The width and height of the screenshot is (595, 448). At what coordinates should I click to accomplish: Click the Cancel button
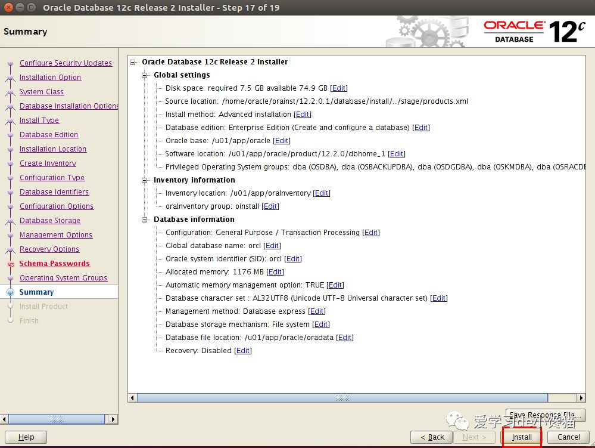pyautogui.click(x=568, y=437)
